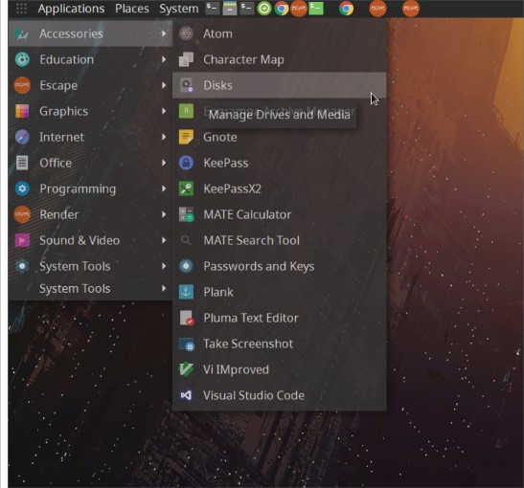Click the green circular icon in the panel
Viewport: 524px width, 488px height.
(264, 9)
